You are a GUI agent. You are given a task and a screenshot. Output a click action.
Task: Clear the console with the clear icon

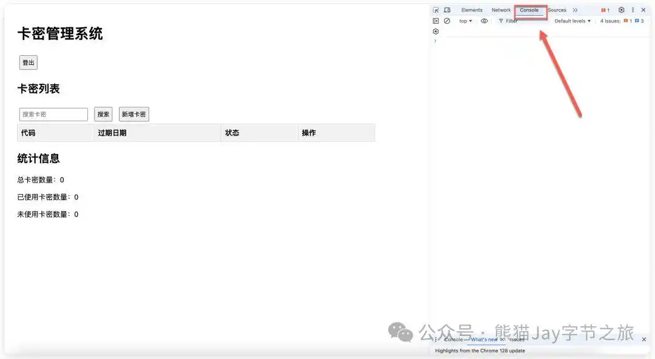click(x=447, y=20)
